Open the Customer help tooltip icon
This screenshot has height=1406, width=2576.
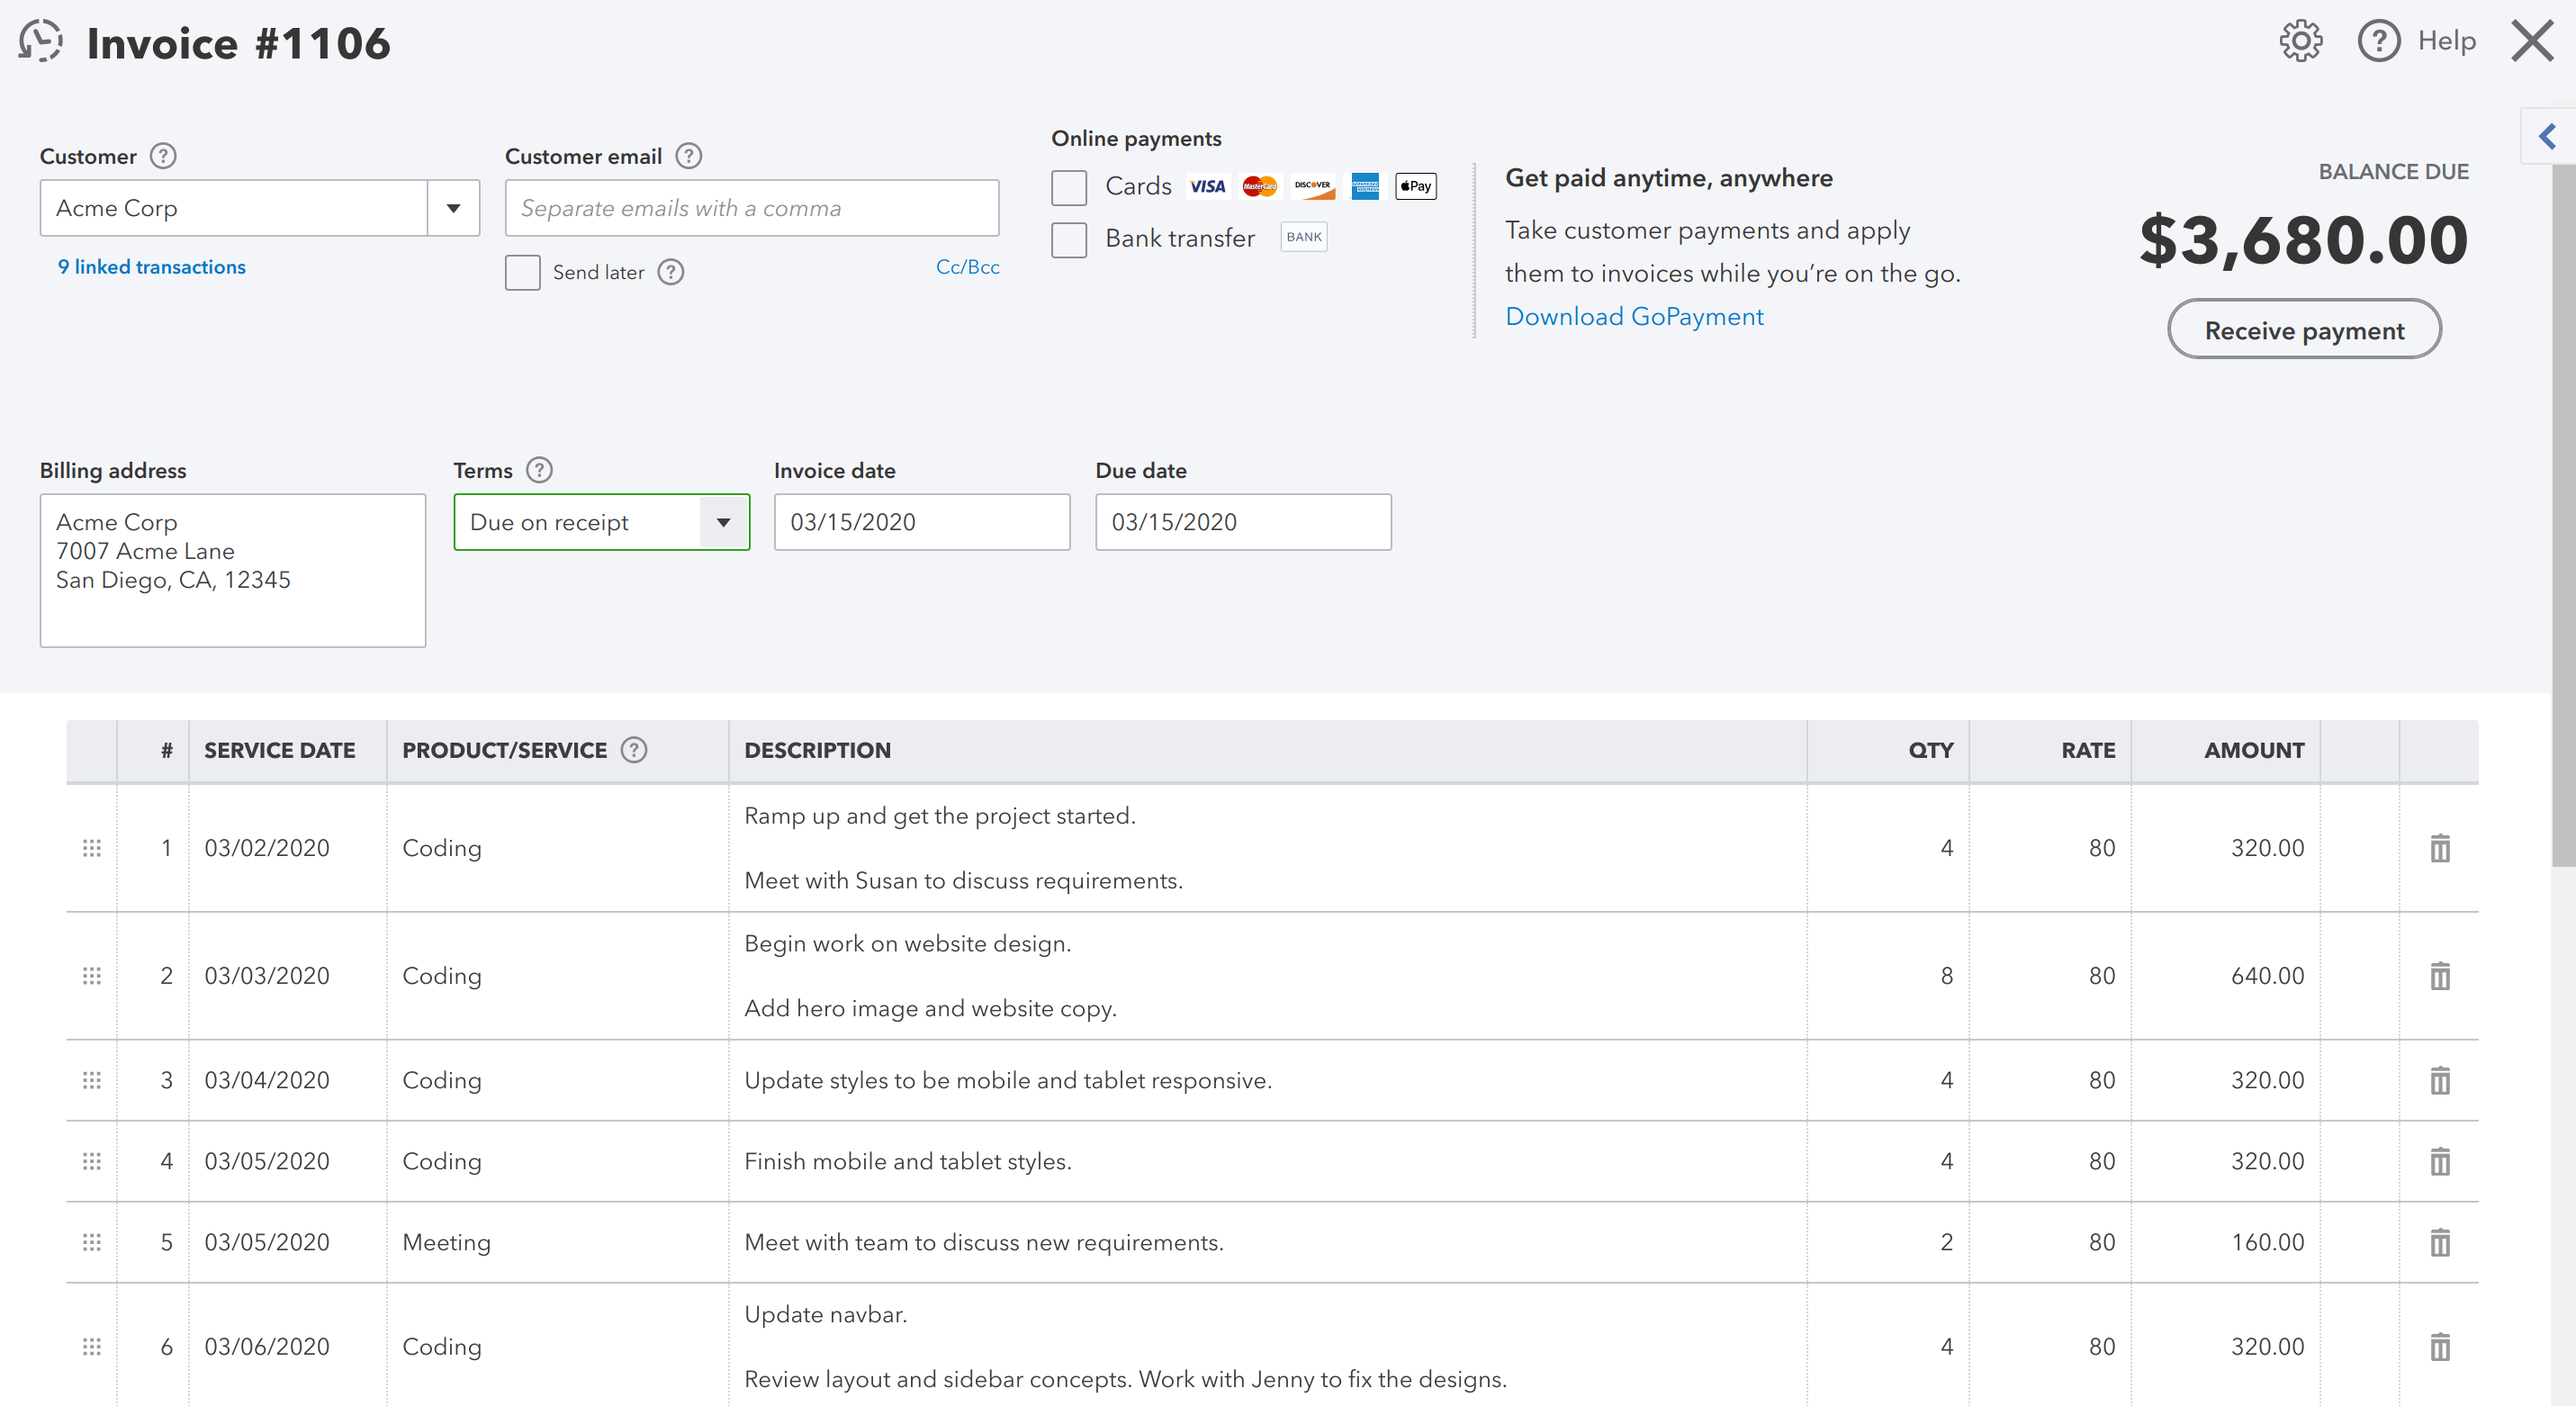tap(162, 155)
